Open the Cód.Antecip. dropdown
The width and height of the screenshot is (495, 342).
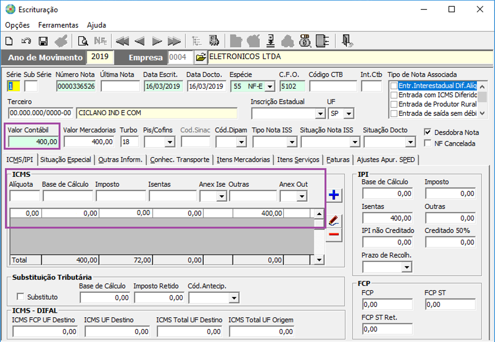coord(234,298)
